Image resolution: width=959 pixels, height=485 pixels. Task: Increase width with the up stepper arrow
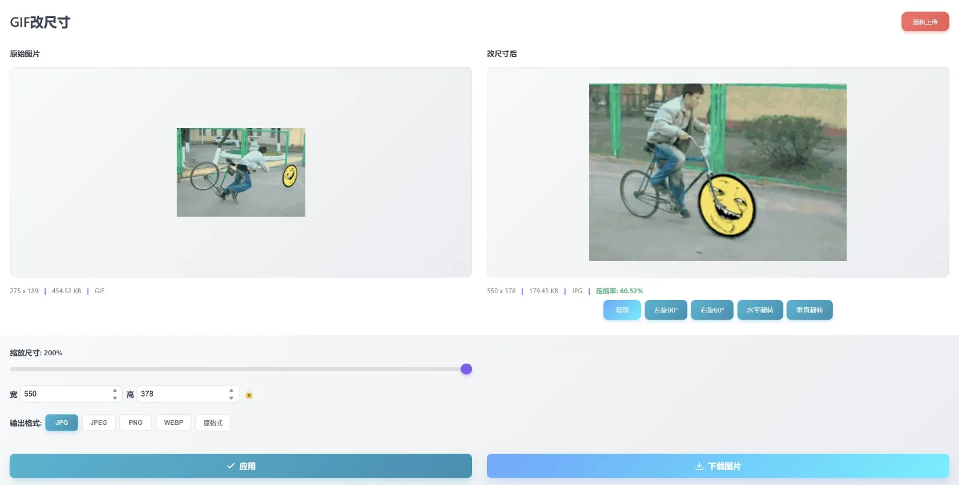[115, 391]
